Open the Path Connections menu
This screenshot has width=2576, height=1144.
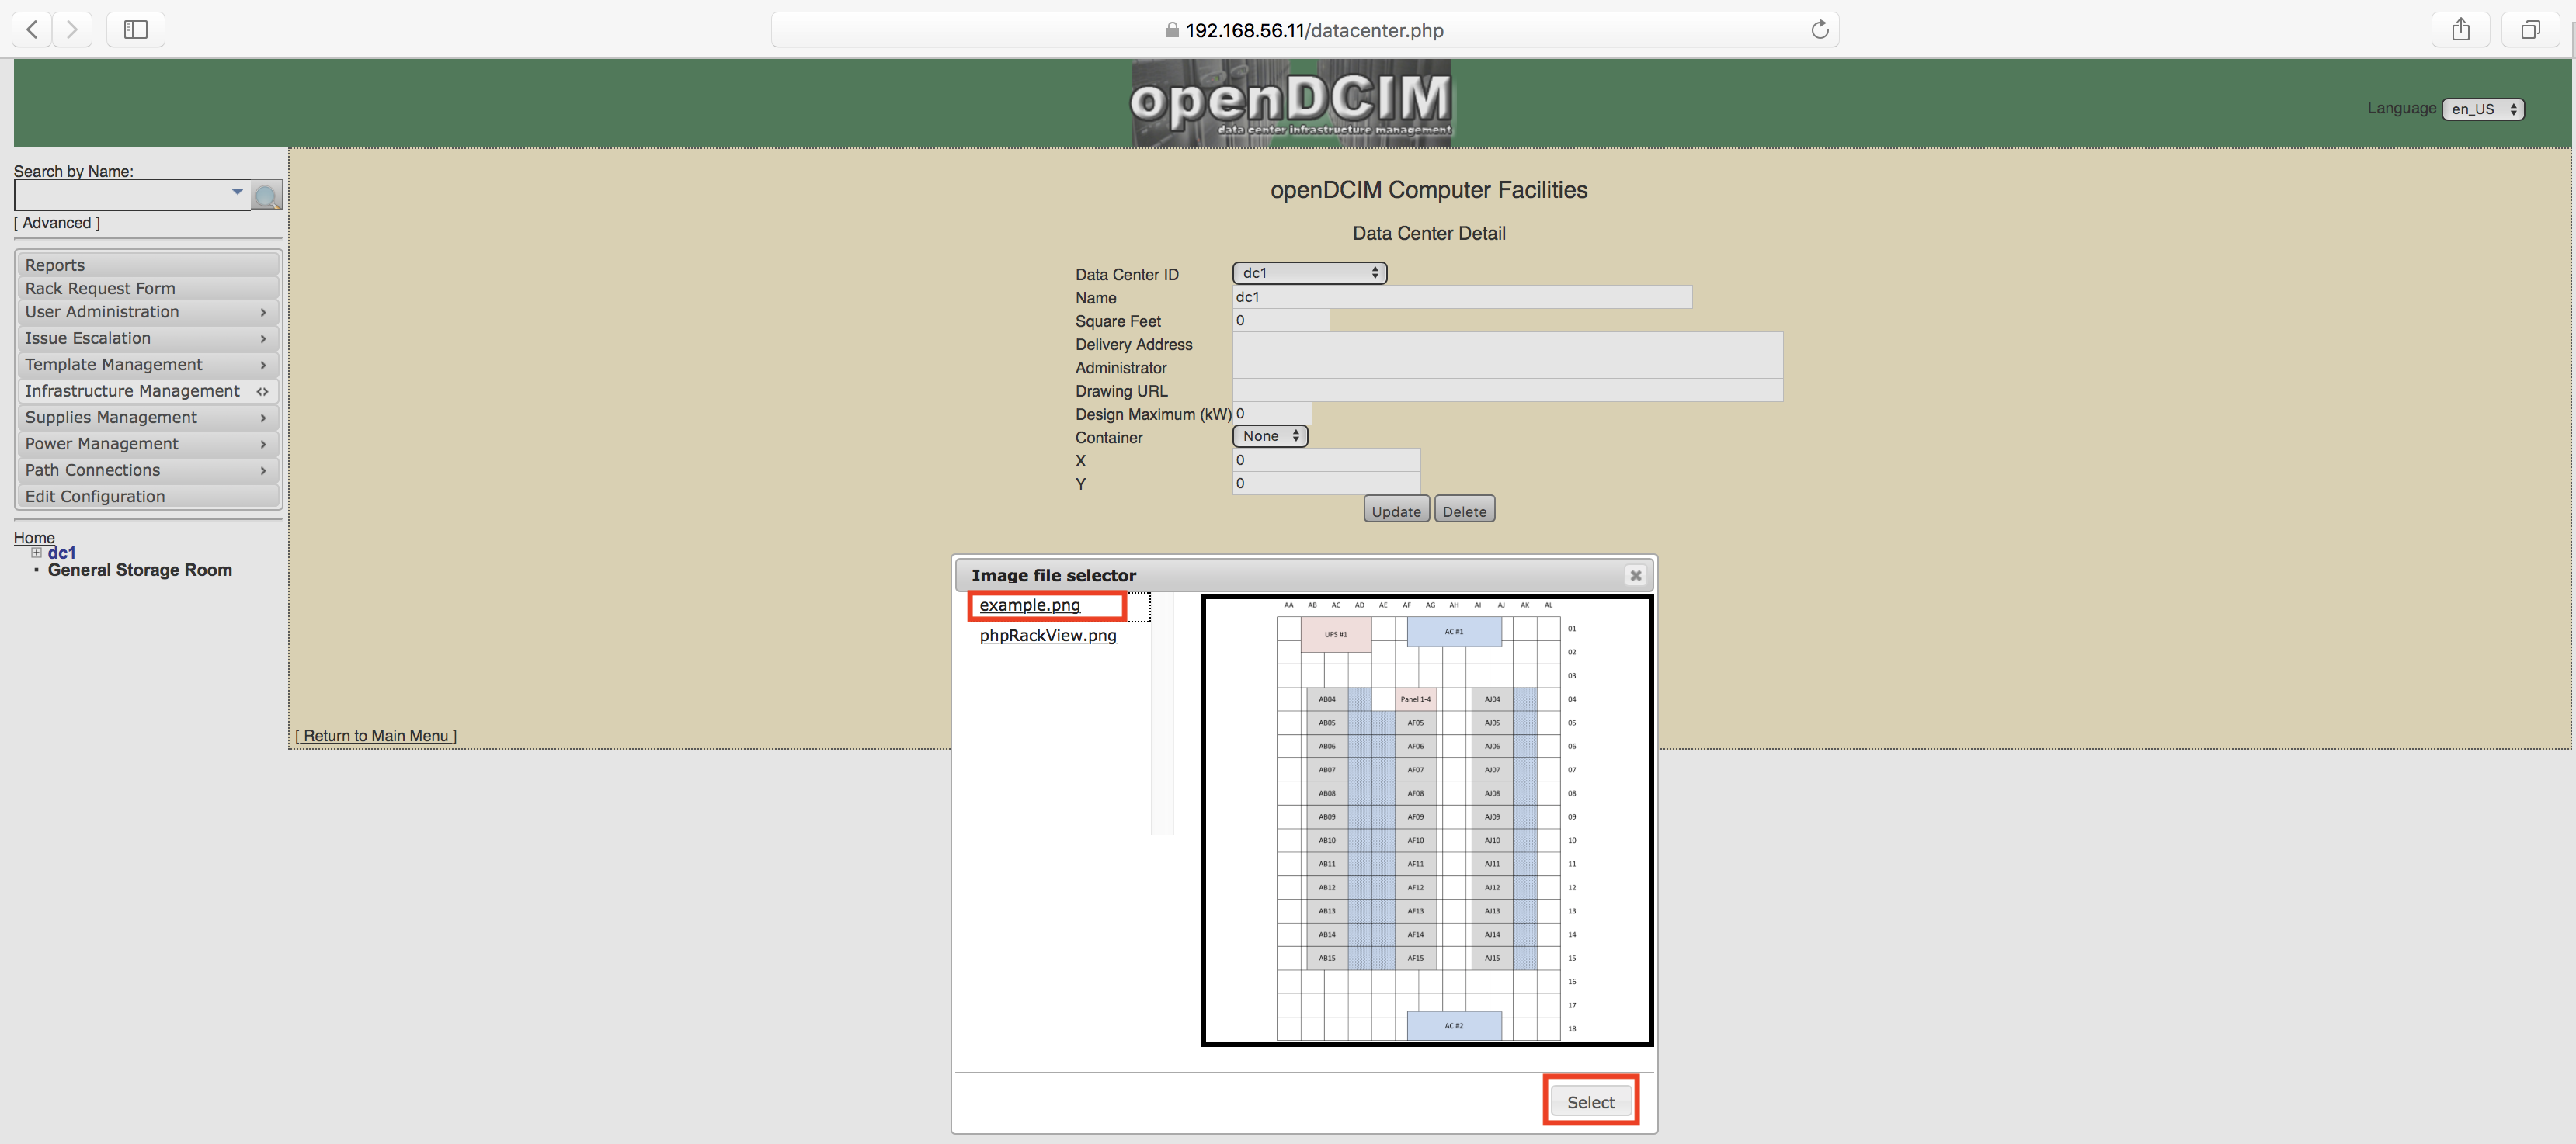(148, 470)
